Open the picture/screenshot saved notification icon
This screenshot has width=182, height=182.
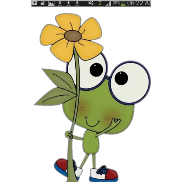51,3
